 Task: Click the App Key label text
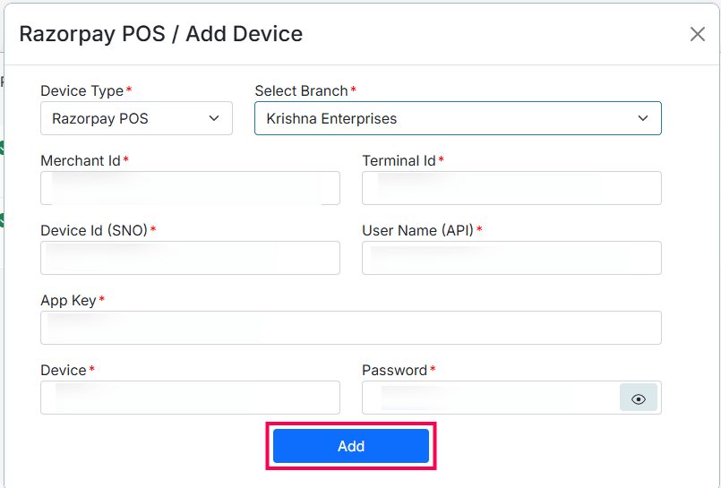pyautogui.click(x=68, y=301)
